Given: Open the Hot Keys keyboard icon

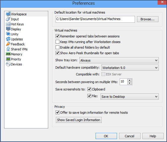Looking at the screenshot, I should tap(8, 24).
